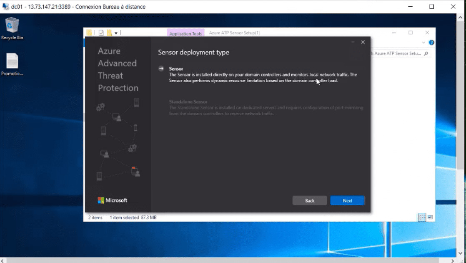The width and height of the screenshot is (466, 263).
Task: Click the scroll up arrow of remote session
Action: (460, 17)
